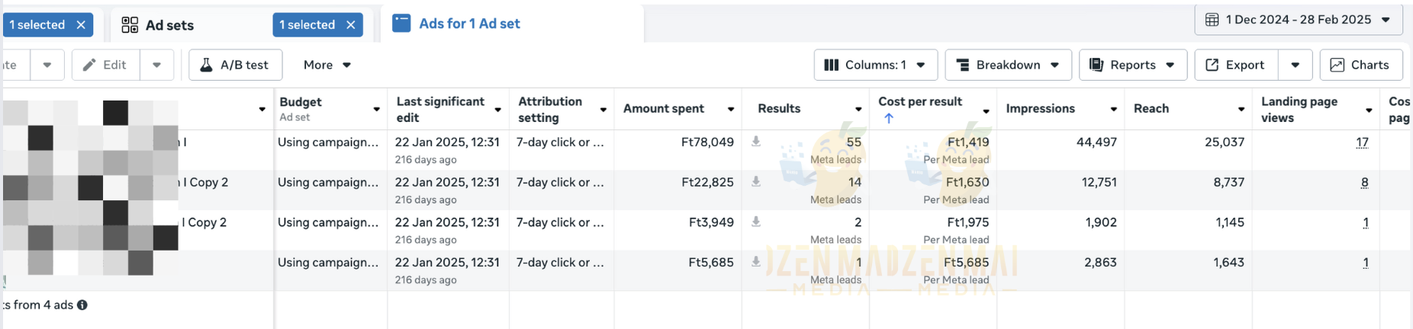1413x329 pixels.
Task: Open the Amount spent column menu arrow
Action: [x=731, y=110]
